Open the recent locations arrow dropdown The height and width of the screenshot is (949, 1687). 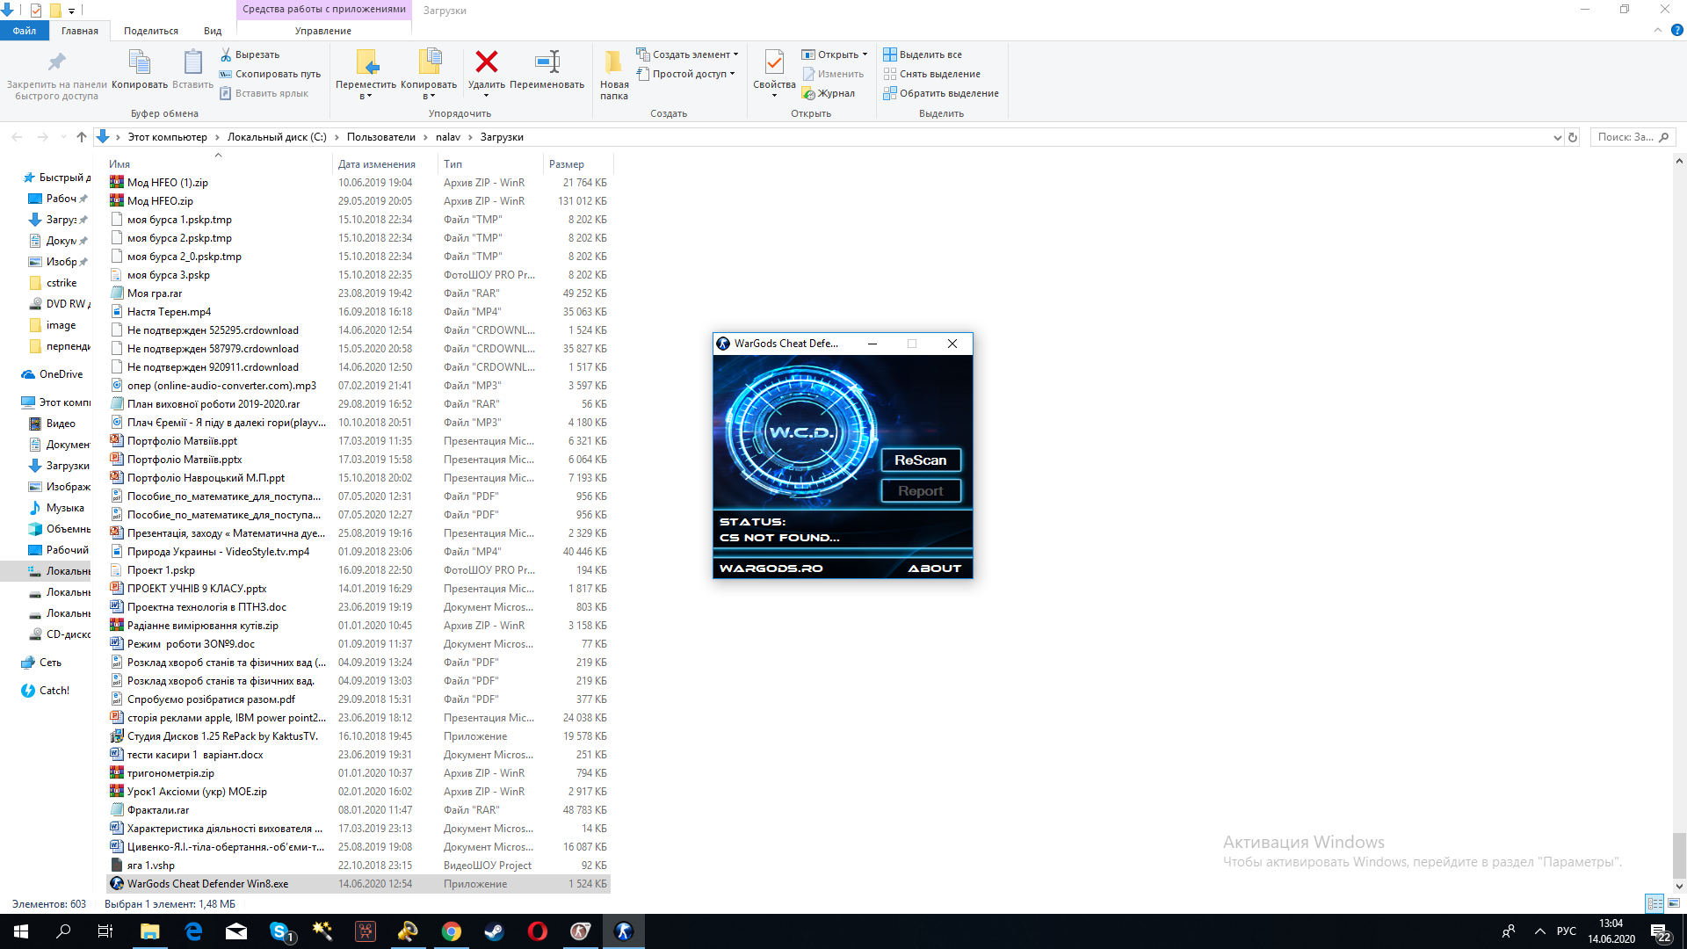pyautogui.click(x=63, y=137)
